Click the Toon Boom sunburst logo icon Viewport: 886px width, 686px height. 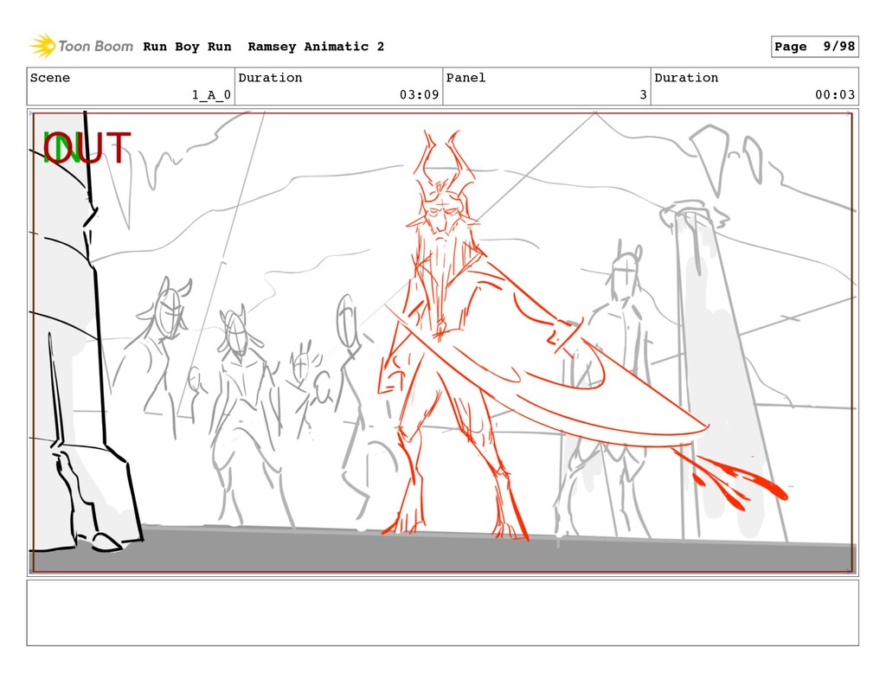pos(42,47)
